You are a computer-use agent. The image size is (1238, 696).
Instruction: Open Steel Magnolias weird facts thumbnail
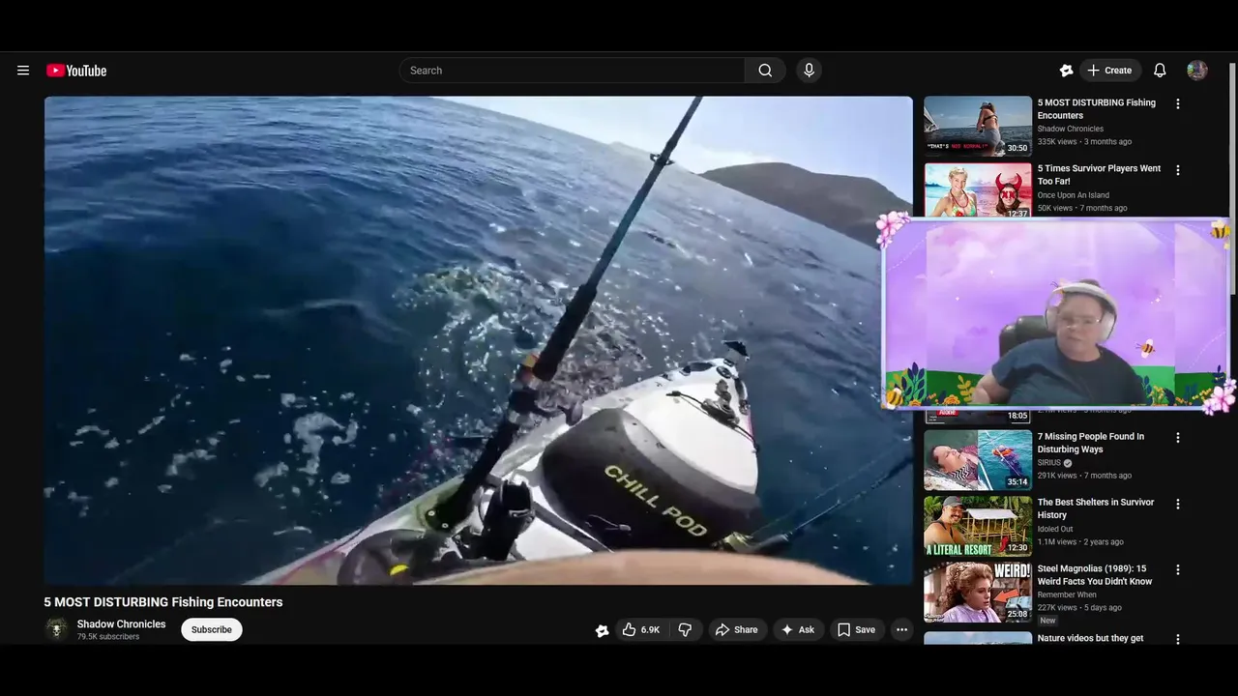point(978,593)
